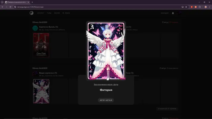Bookmark this page with the star icon

coord(186,7)
